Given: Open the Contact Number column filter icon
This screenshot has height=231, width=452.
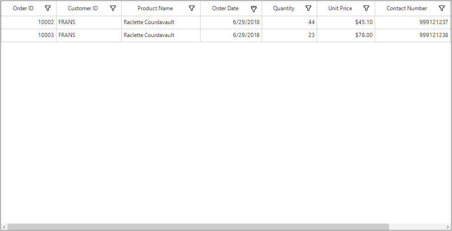Looking at the screenshot, I should coord(442,8).
